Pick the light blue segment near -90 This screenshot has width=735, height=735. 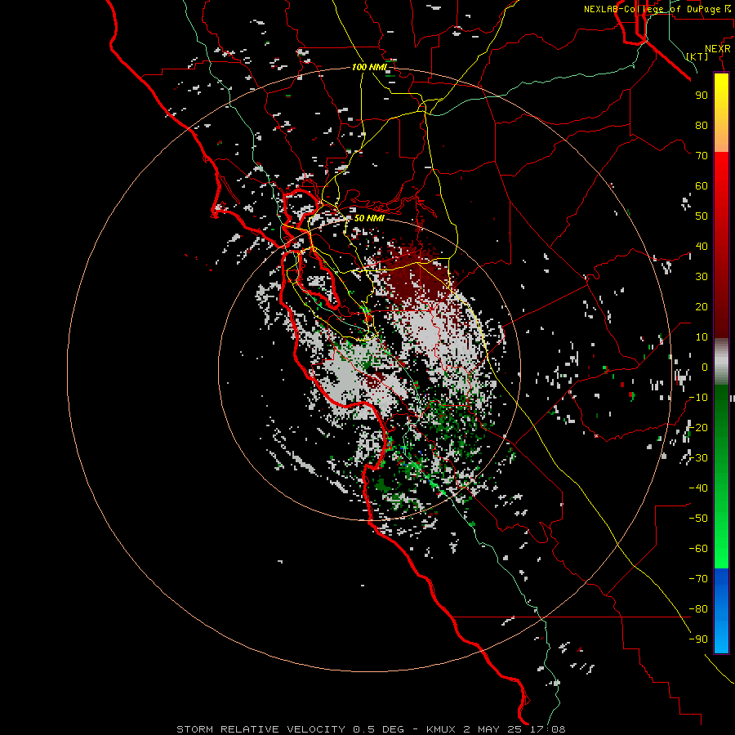tap(721, 639)
